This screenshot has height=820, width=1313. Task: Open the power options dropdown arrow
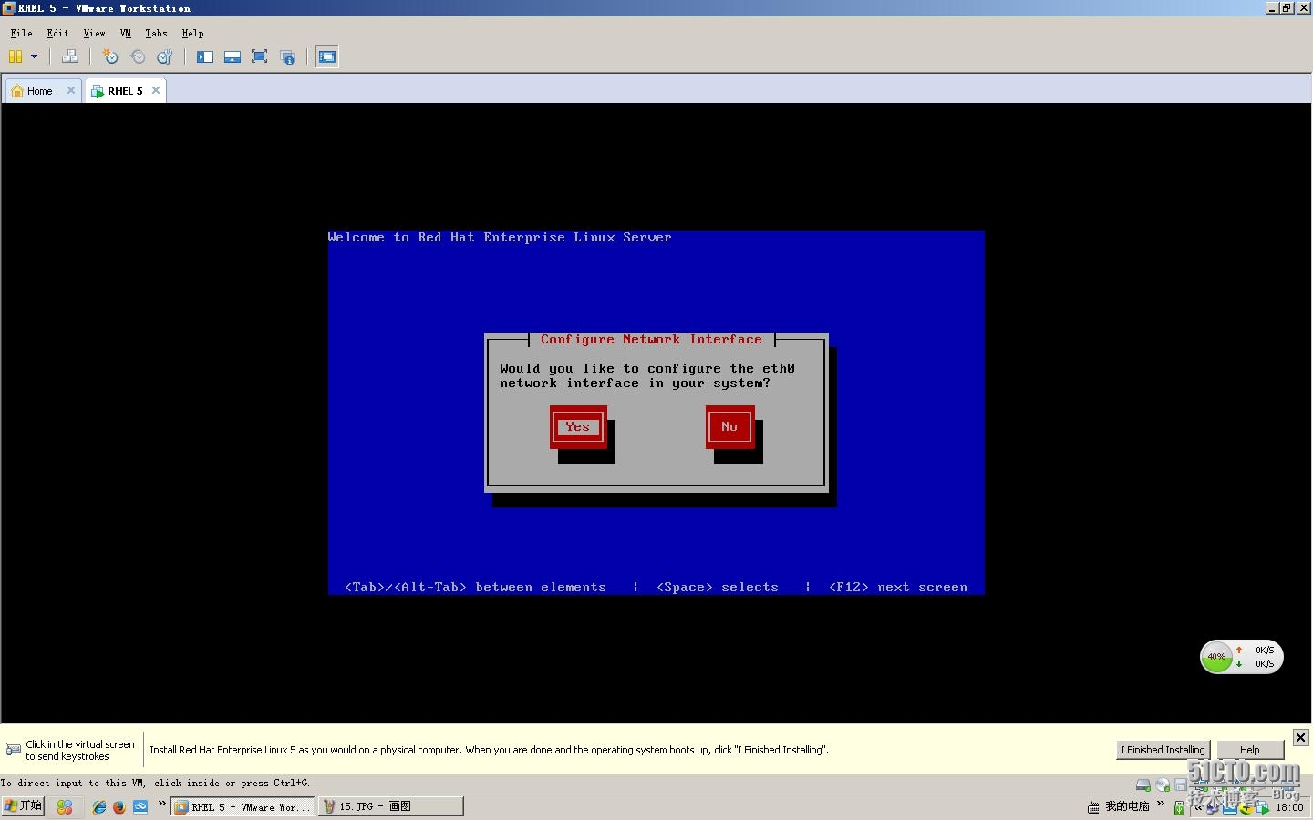(35, 56)
